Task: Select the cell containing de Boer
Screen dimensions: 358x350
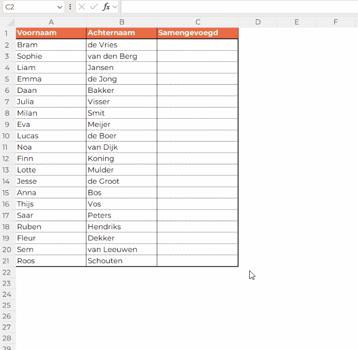Action: 122,136
